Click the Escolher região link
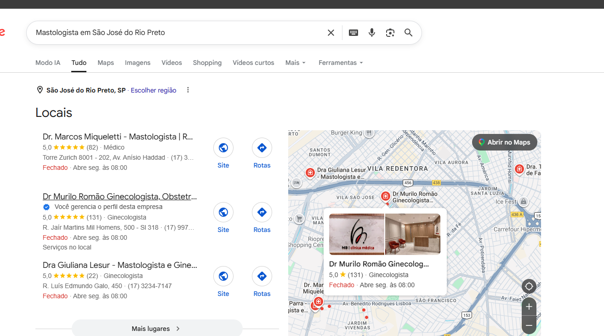604x336 pixels. coord(154,91)
